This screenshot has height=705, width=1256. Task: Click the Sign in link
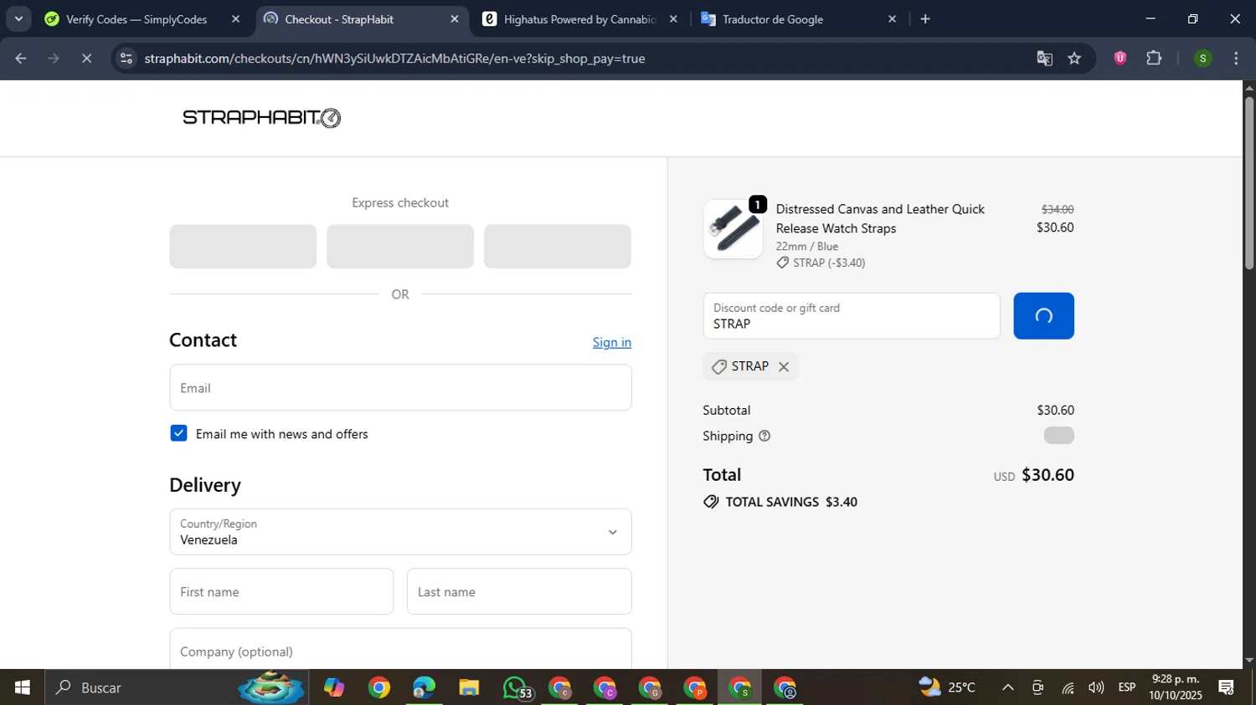[x=612, y=342]
